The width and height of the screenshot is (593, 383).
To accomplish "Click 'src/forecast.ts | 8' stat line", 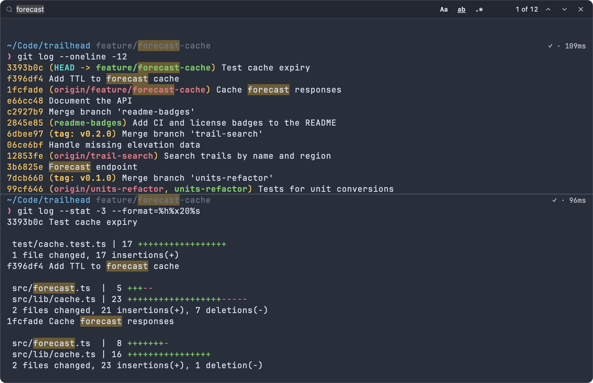I will pos(90,343).
